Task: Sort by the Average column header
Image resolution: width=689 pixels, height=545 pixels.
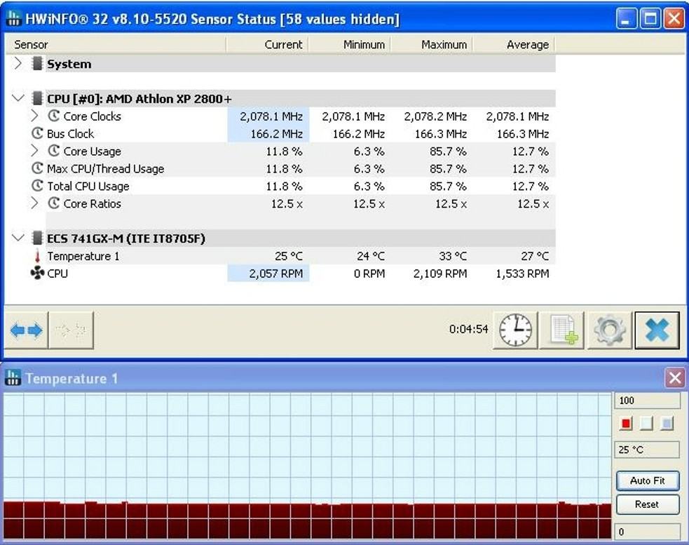Action: click(x=514, y=44)
